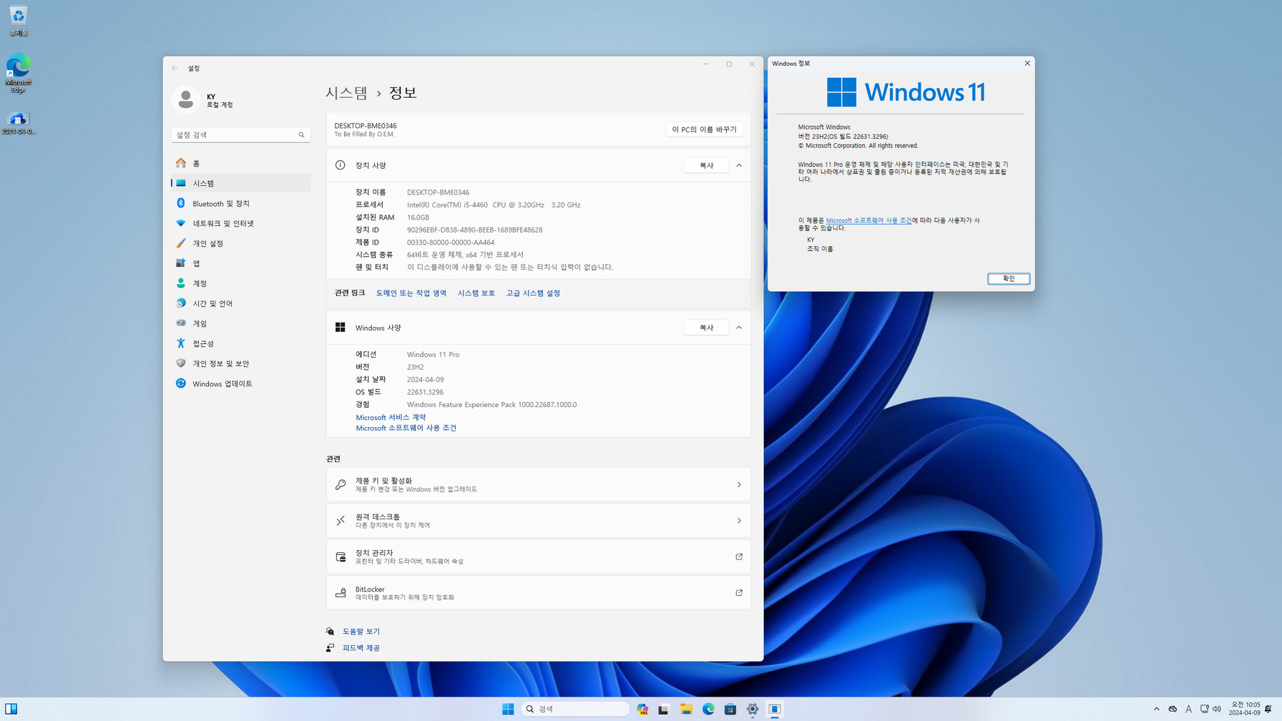Viewport: 1282px width, 721px height.
Task: Collapse the 장치 사양 section
Action: pyautogui.click(x=739, y=165)
